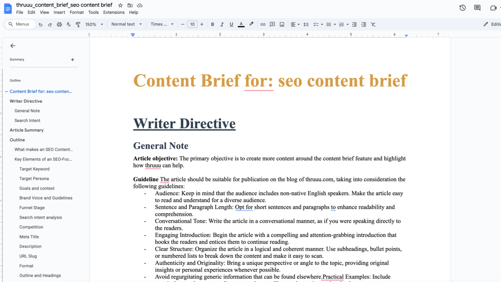This screenshot has width=501, height=282.
Task: Open the text color picker
Action: coord(241,24)
